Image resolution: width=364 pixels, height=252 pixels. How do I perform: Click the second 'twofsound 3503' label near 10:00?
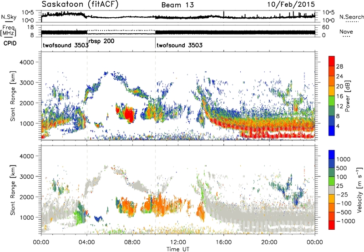[179, 45]
